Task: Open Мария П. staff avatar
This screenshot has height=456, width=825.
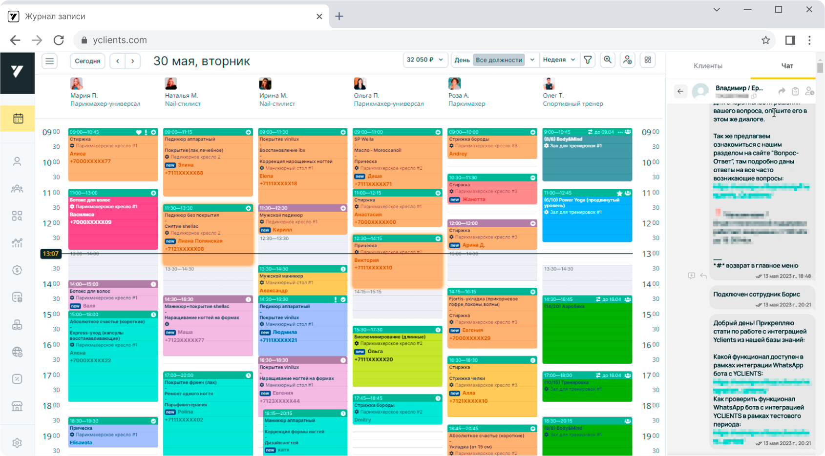Action: [76, 83]
